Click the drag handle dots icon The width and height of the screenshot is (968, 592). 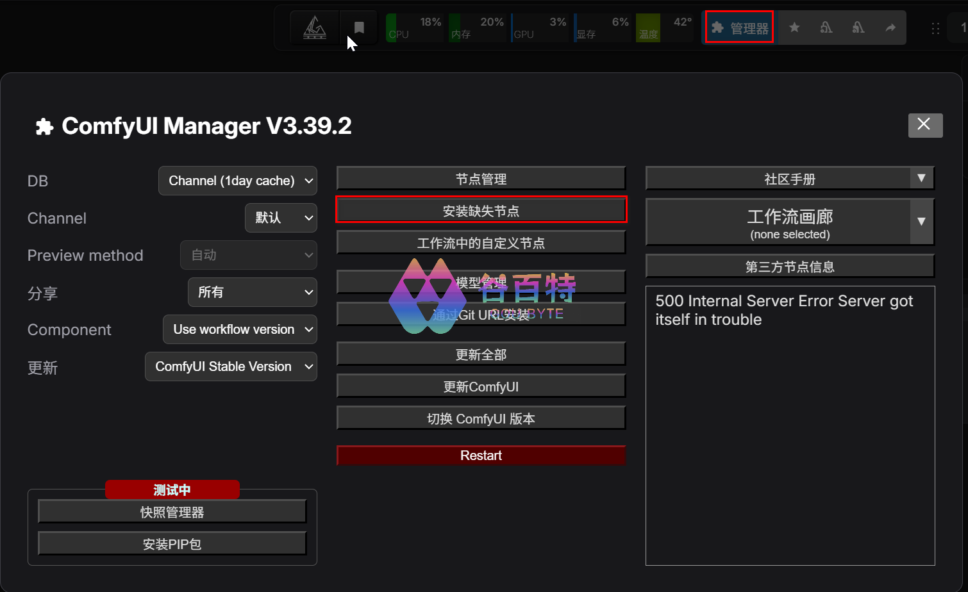tap(935, 28)
